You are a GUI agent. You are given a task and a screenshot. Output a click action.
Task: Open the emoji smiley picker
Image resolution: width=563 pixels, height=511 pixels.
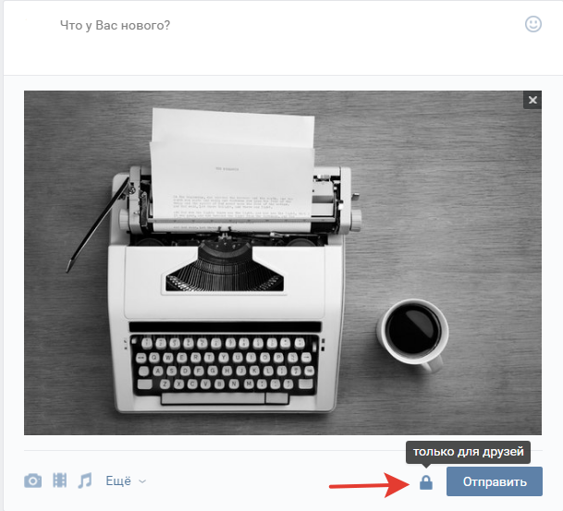pyautogui.click(x=533, y=24)
